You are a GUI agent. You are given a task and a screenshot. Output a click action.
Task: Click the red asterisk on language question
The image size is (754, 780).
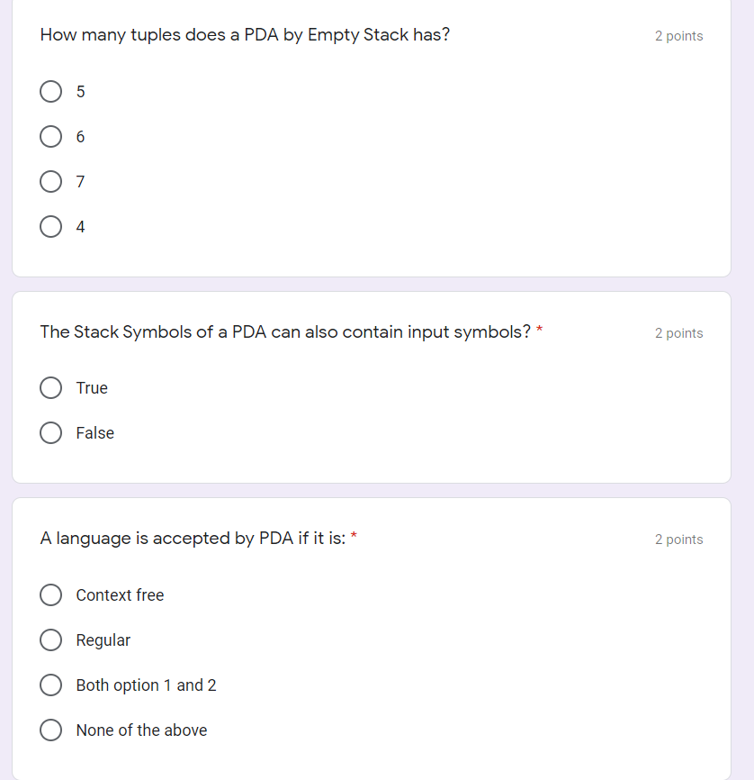[x=355, y=537]
